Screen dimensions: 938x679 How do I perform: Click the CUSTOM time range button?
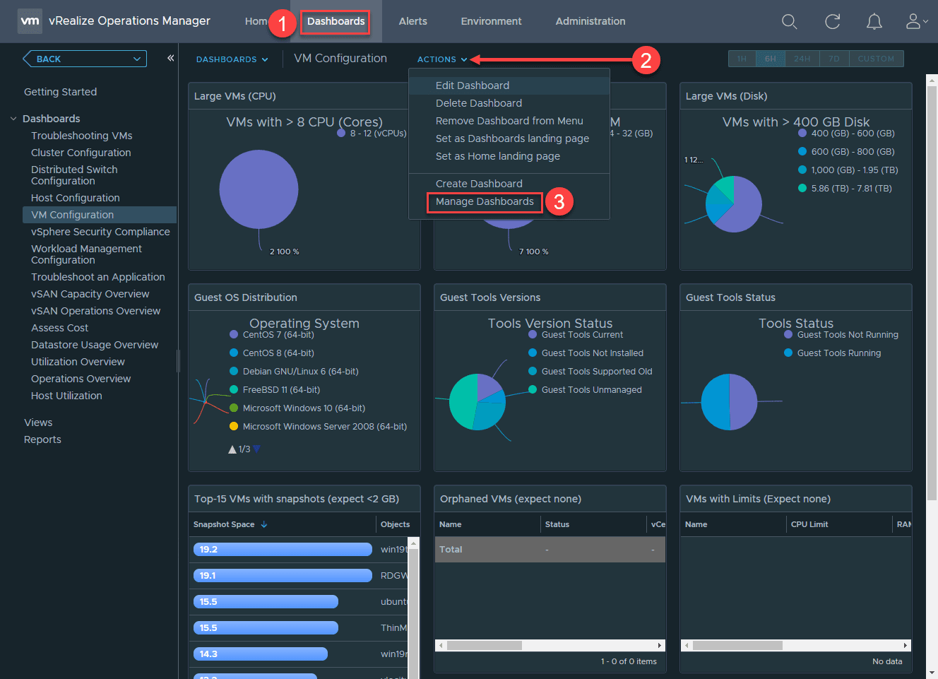876,59
